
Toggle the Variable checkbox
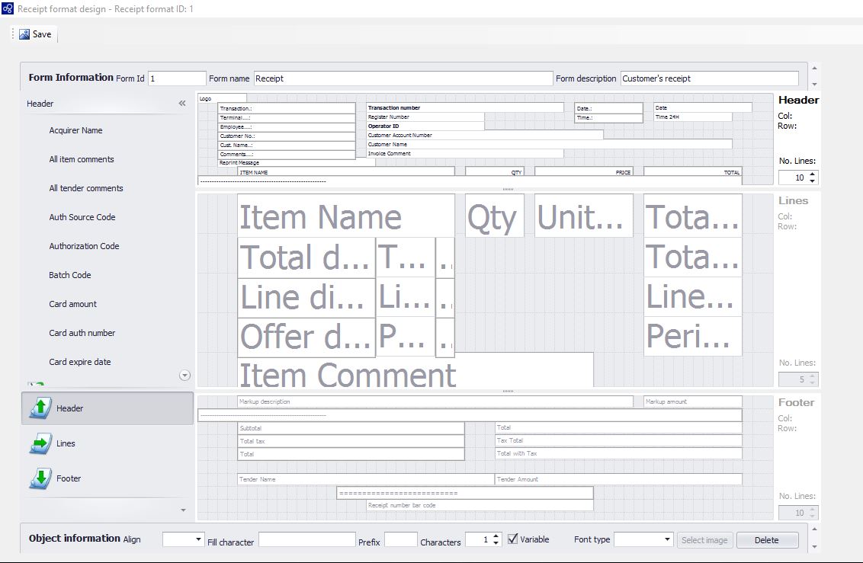(x=512, y=539)
